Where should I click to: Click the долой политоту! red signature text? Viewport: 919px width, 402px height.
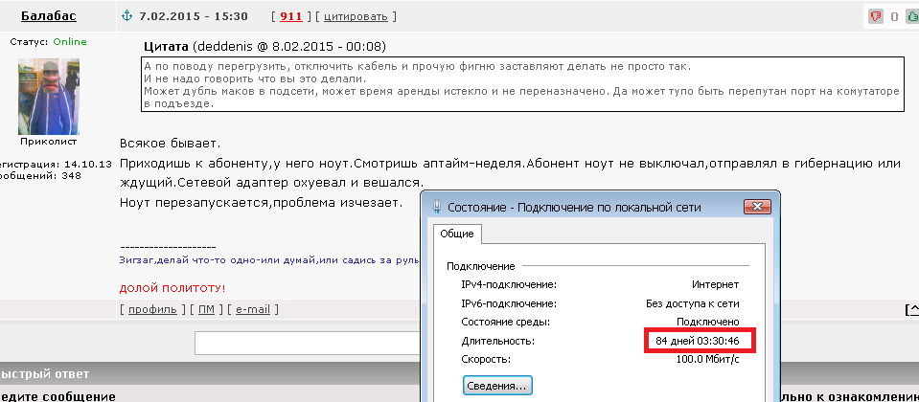pyautogui.click(x=172, y=288)
